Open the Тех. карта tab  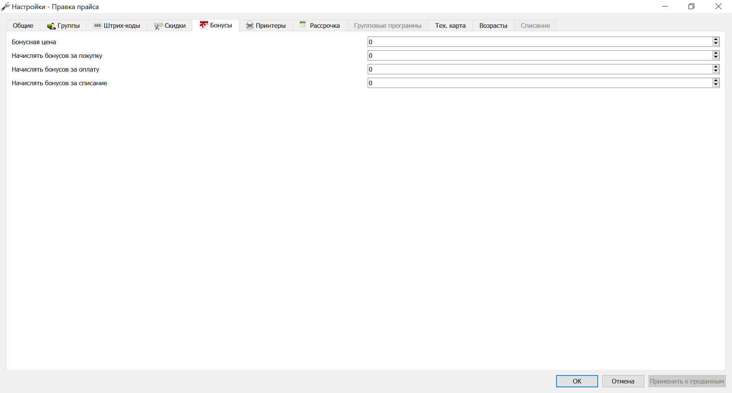click(x=450, y=26)
